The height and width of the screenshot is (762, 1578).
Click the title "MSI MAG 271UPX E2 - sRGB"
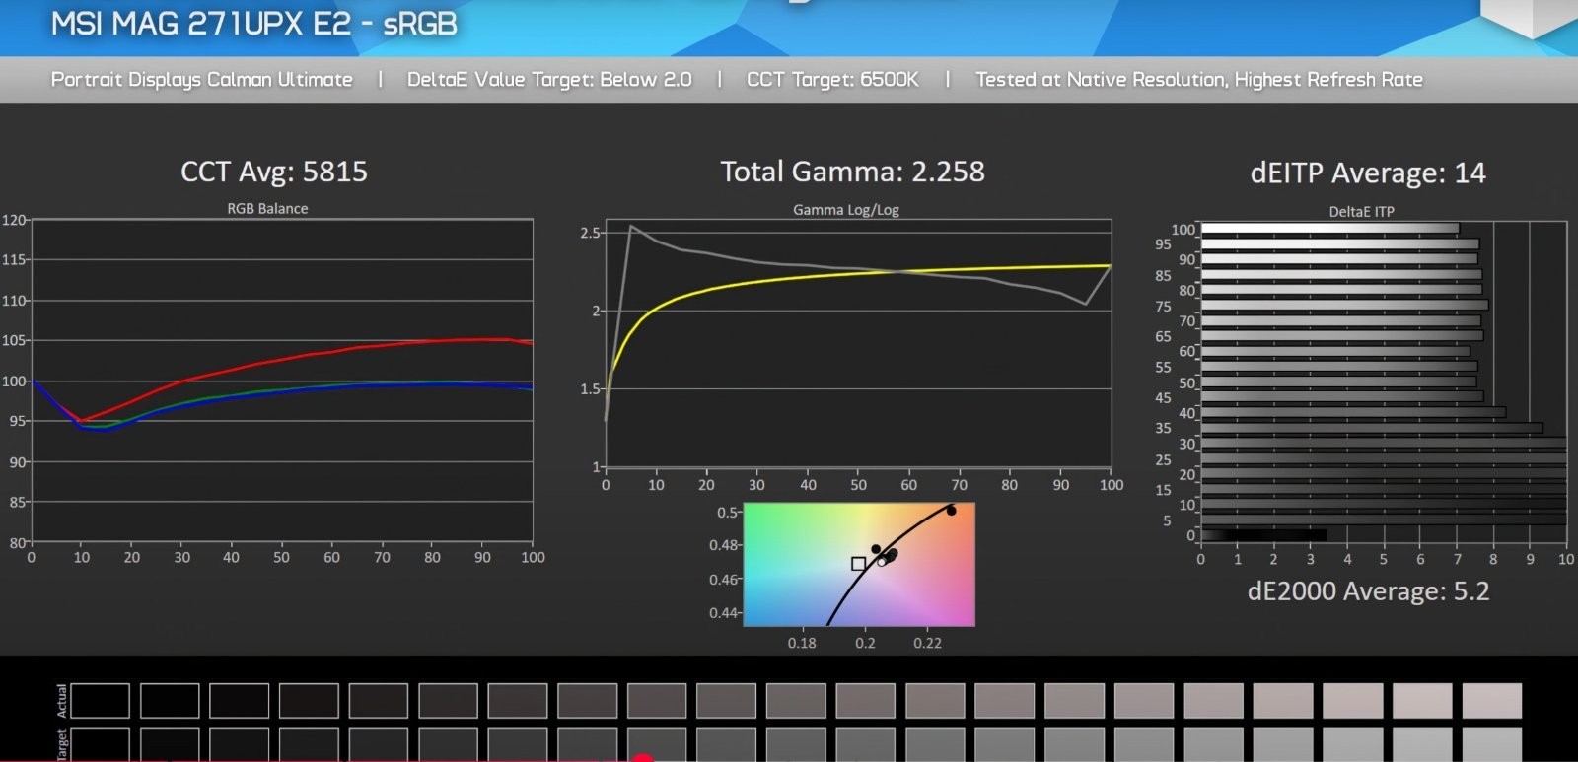(253, 24)
